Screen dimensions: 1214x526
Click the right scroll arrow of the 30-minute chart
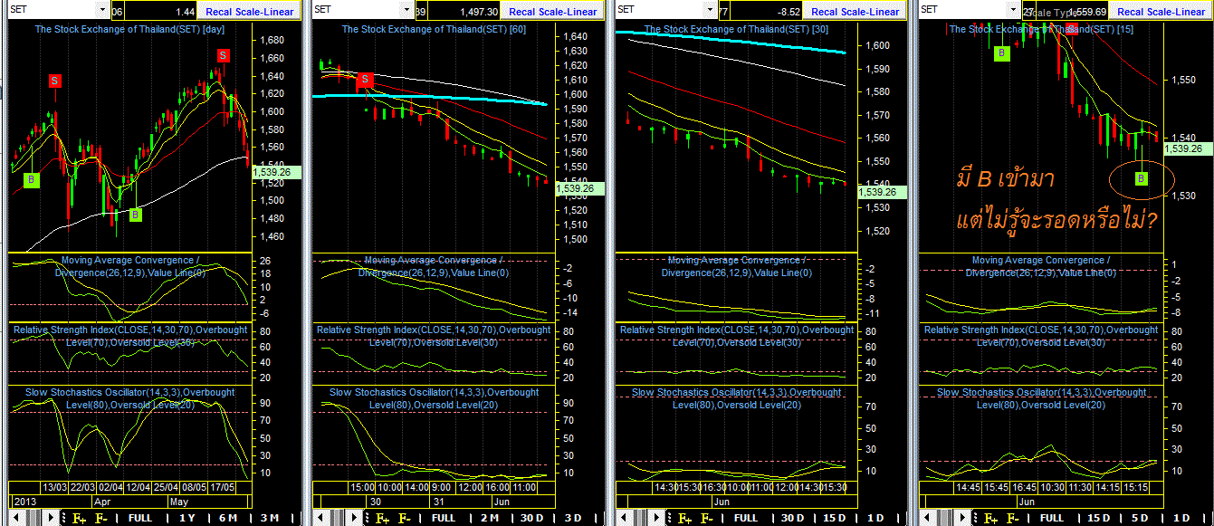656,518
